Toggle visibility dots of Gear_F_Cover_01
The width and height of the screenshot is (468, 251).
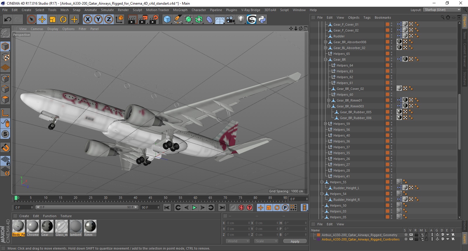[392, 25]
